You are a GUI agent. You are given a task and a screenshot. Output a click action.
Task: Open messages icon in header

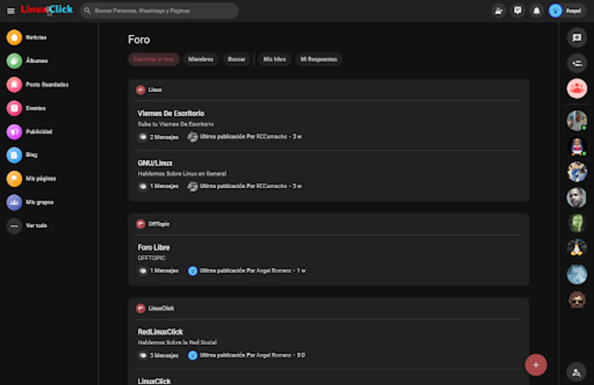pos(518,11)
